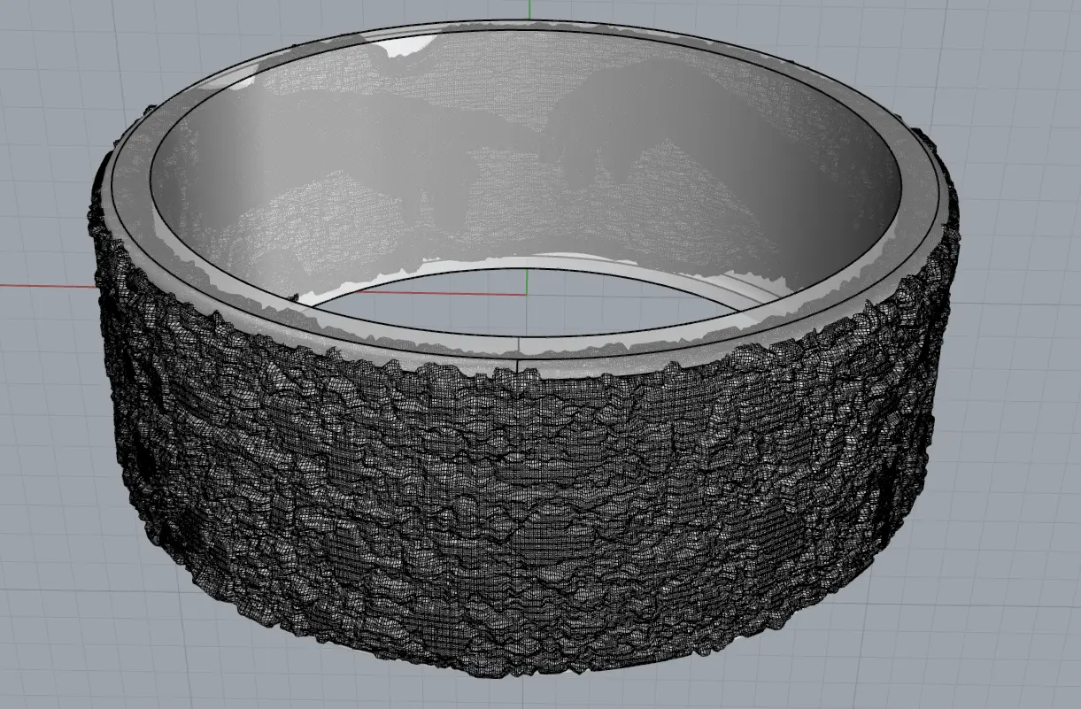Select the inner bottom edge curve of ring
The height and width of the screenshot is (709, 1081).
tap(531, 258)
